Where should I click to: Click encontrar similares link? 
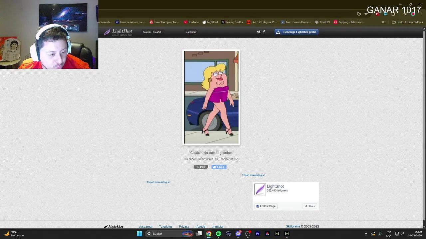[199, 159]
